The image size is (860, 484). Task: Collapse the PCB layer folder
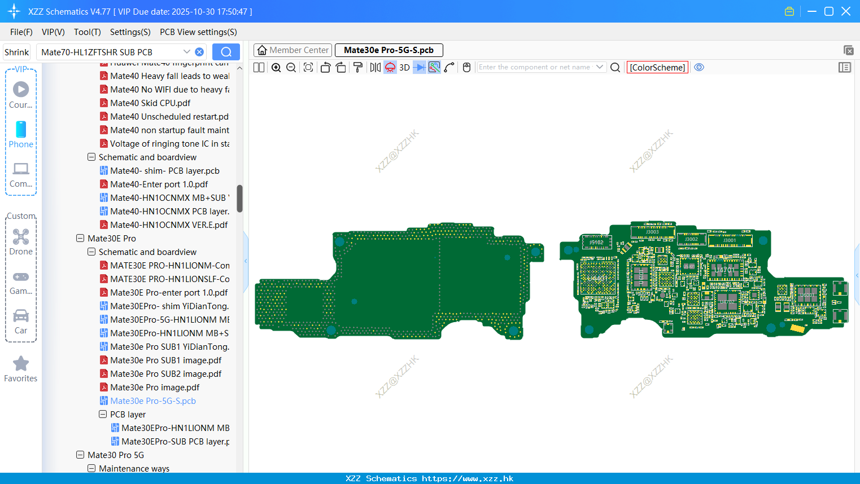click(103, 414)
